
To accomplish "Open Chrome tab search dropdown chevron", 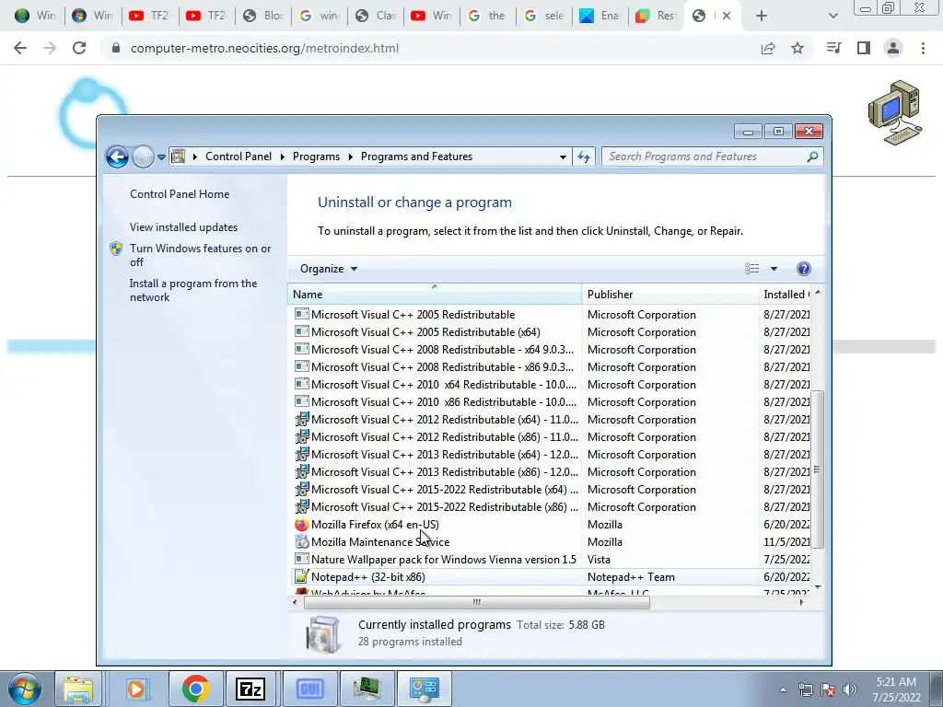I will tap(832, 16).
